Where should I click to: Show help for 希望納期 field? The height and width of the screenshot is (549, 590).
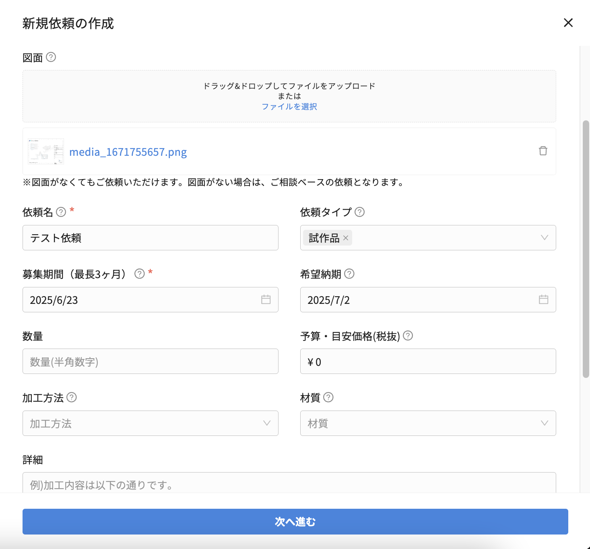349,274
